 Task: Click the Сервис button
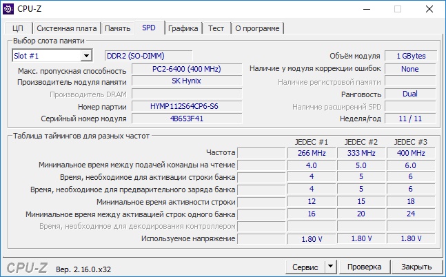coord(305,267)
